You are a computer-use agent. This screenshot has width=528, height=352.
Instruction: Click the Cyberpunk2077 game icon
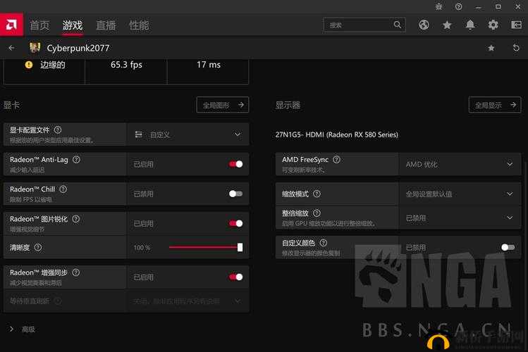[35, 48]
